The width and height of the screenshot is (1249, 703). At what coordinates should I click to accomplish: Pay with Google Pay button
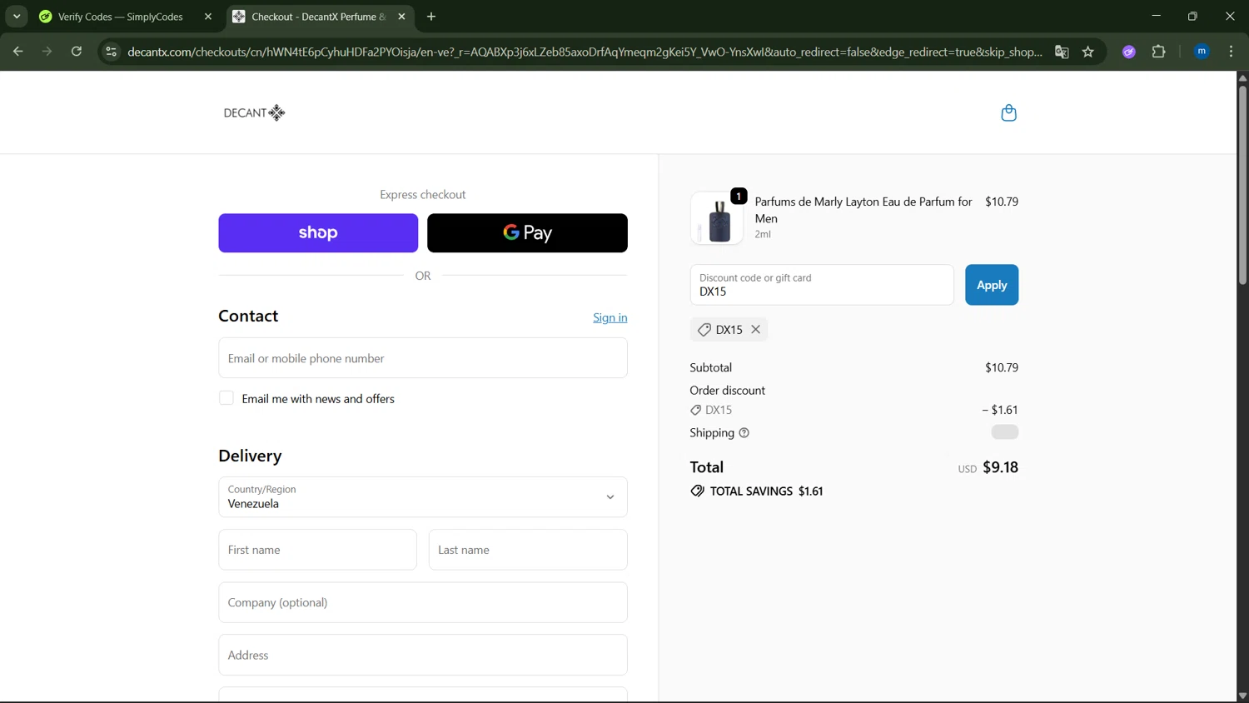(x=527, y=233)
